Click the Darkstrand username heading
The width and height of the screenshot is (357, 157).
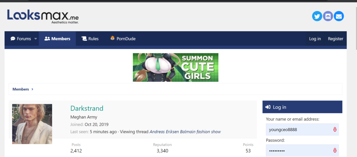pos(87,108)
